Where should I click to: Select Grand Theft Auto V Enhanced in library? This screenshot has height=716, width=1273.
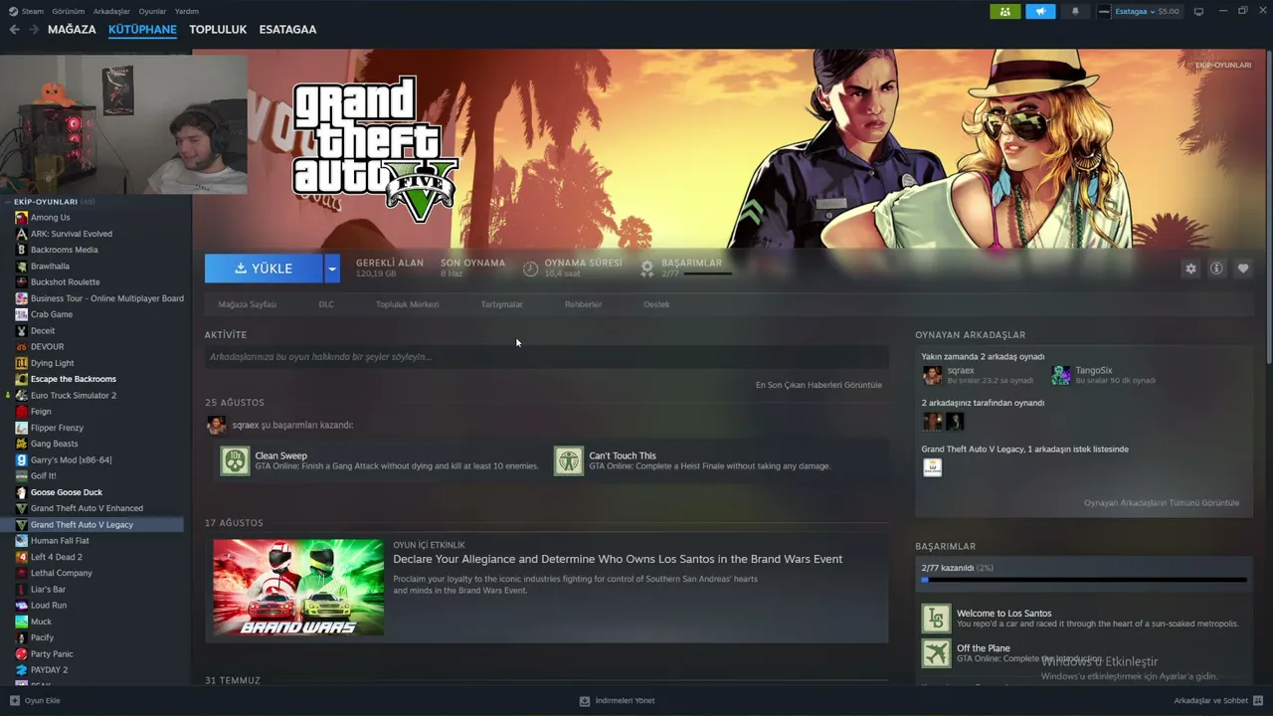87,508
